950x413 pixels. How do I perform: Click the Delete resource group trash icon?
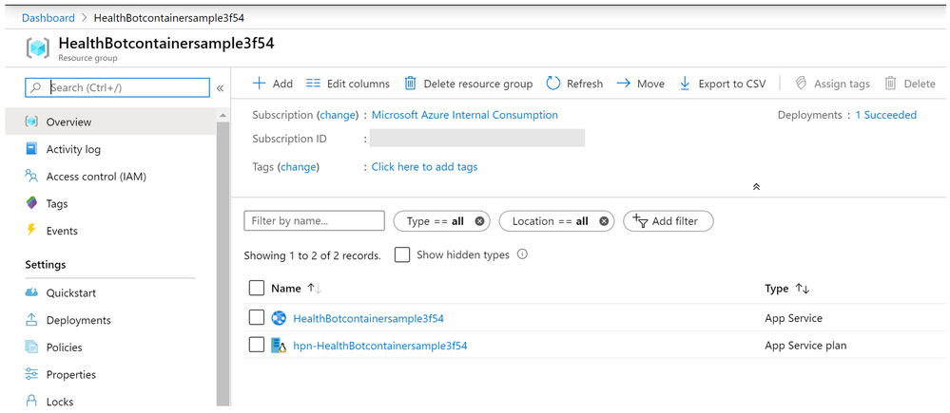410,84
